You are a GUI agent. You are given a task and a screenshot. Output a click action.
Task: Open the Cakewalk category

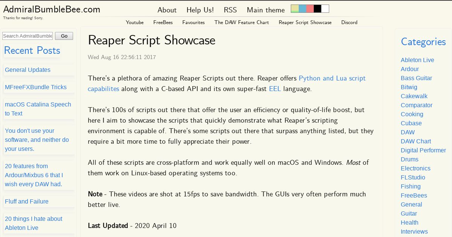414,96
